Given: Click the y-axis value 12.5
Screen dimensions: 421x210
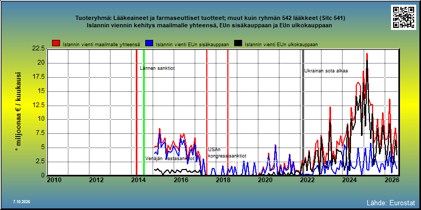Looking at the screenshot, I should tap(38, 106).
